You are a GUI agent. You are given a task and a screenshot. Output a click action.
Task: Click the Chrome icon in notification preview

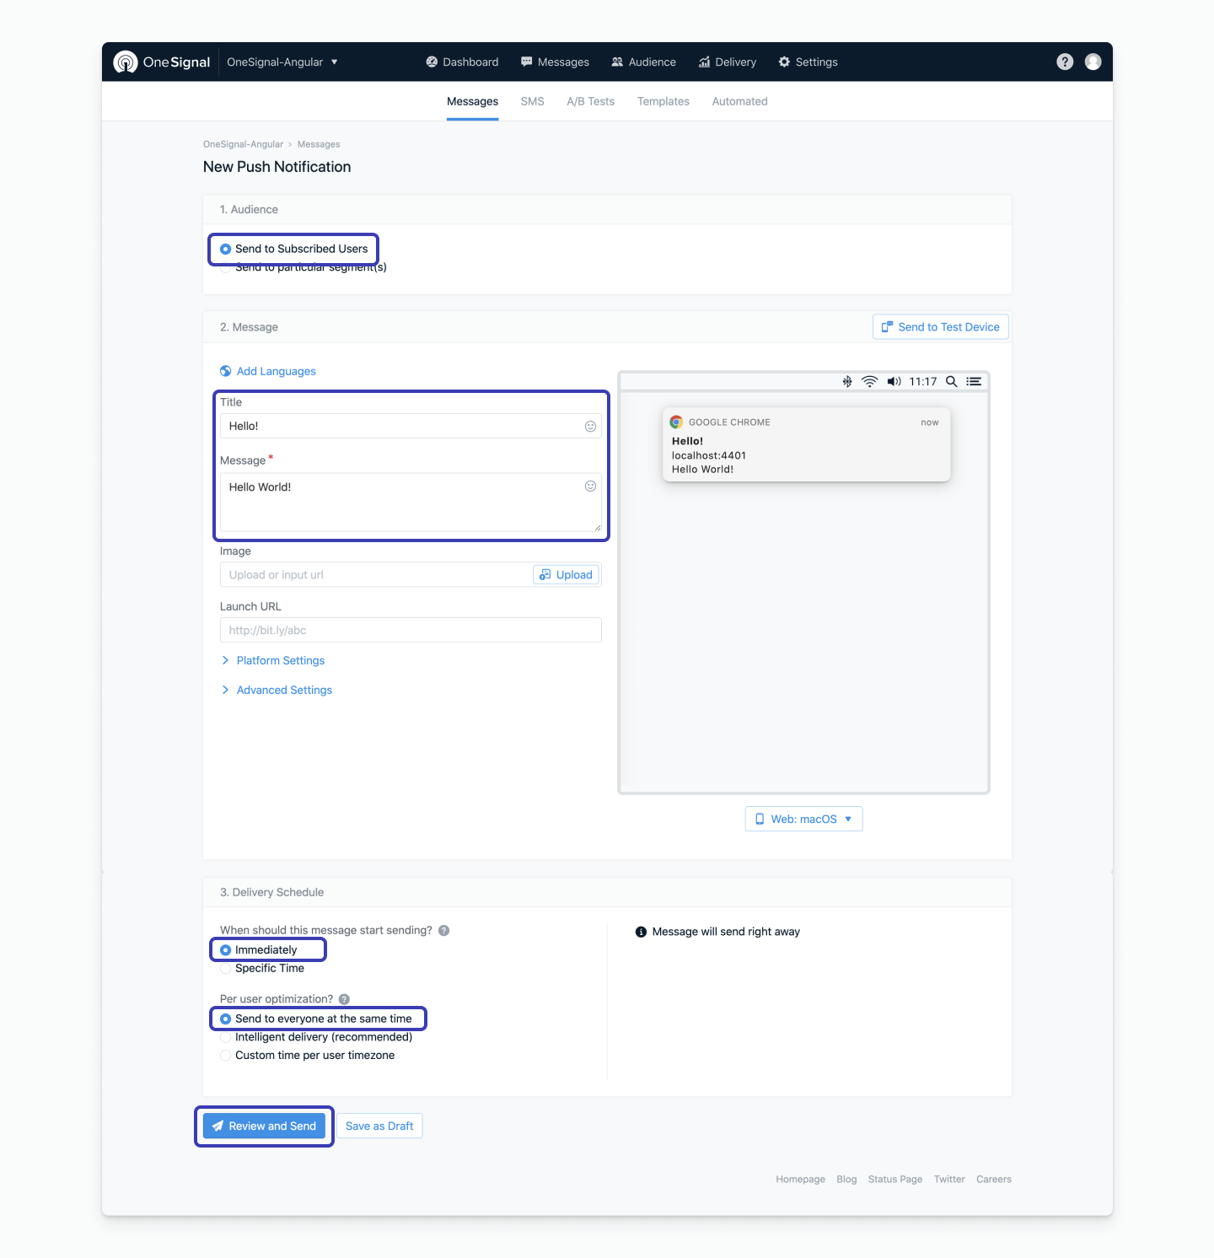676,422
